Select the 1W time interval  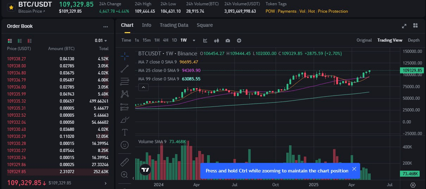pos(183,40)
